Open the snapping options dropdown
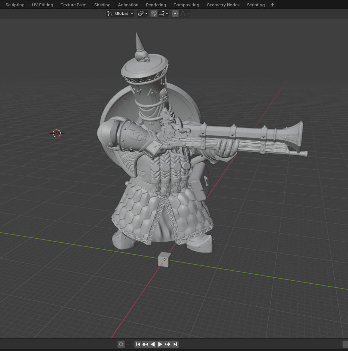The height and width of the screenshot is (351, 348). click(x=163, y=13)
